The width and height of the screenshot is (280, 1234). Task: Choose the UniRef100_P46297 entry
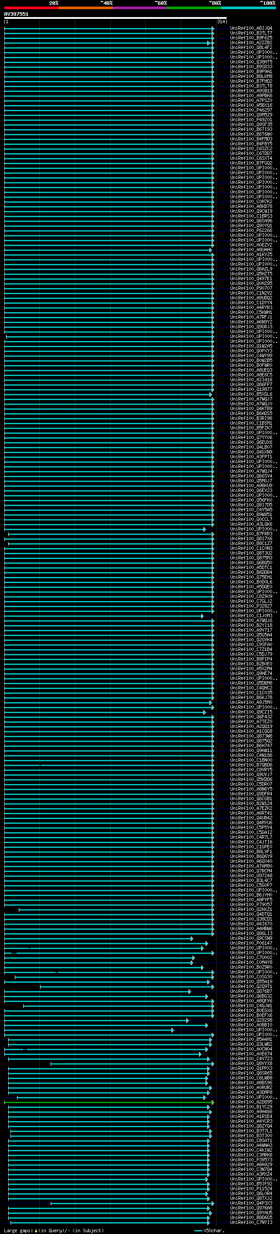coord(251,110)
